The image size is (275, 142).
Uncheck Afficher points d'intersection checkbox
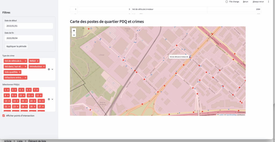[x=3, y=116]
